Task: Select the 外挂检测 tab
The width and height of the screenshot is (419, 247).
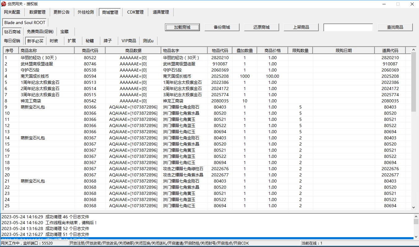Action: click(x=86, y=12)
